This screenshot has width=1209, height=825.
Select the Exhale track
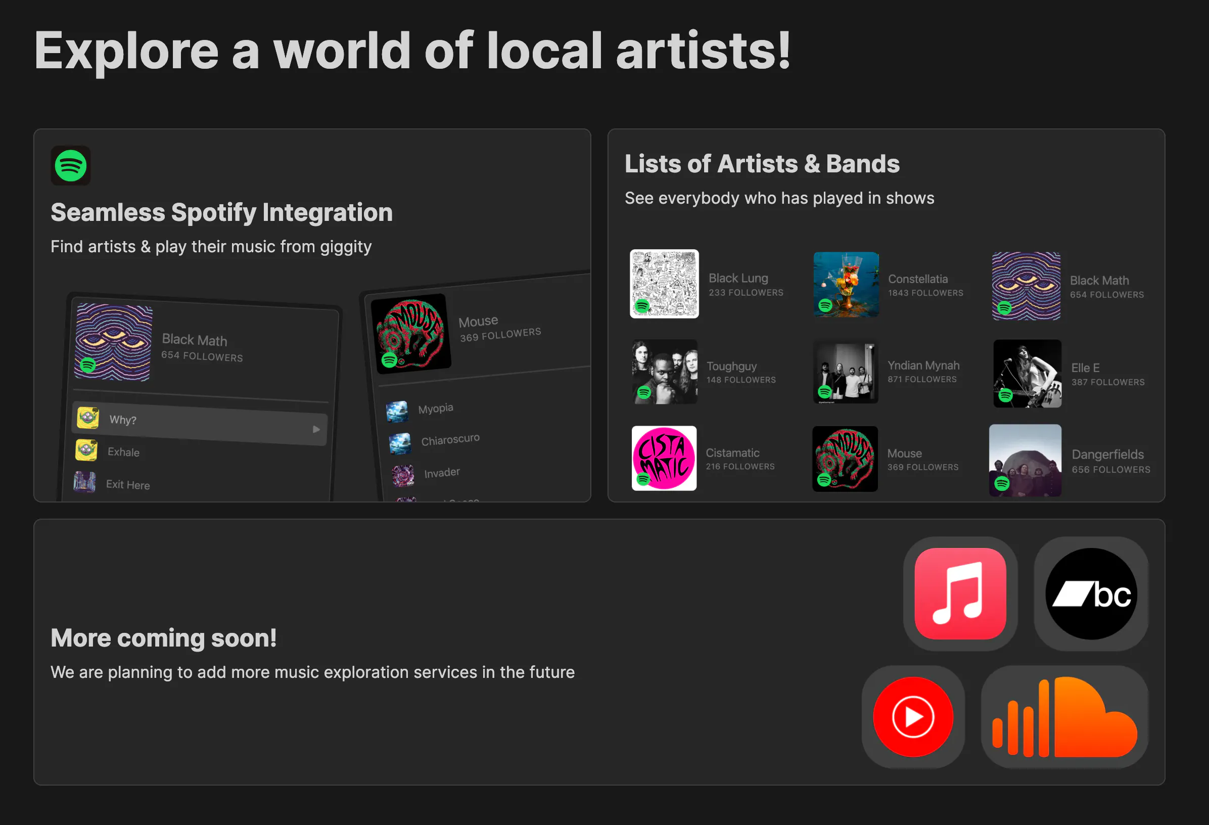pyautogui.click(x=123, y=451)
